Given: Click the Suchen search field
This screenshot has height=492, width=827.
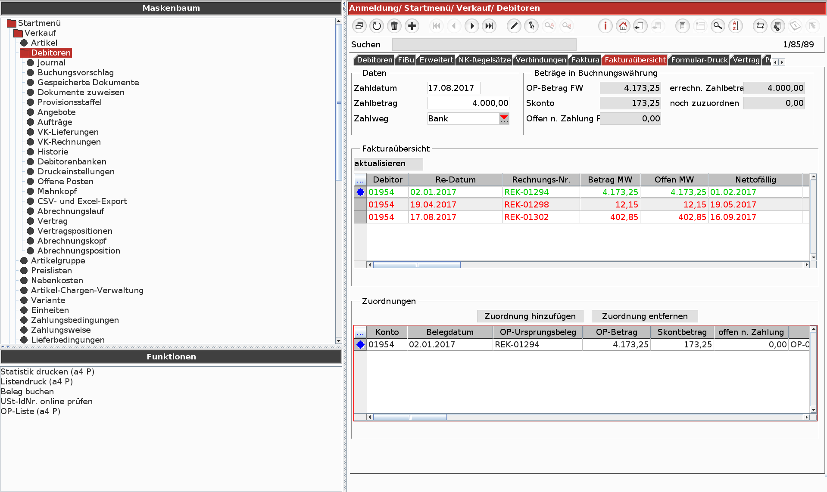Looking at the screenshot, I should (x=484, y=44).
